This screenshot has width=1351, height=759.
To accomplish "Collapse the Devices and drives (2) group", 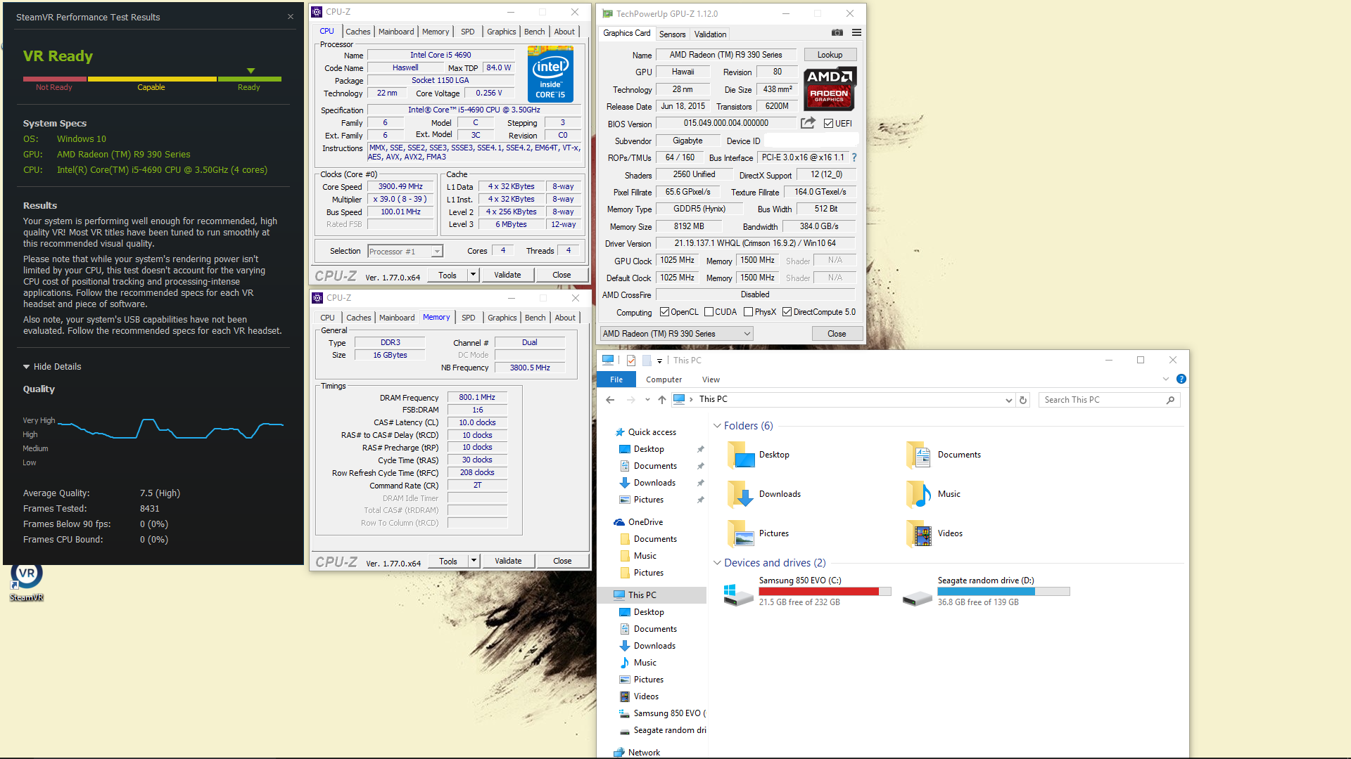I will point(717,563).
